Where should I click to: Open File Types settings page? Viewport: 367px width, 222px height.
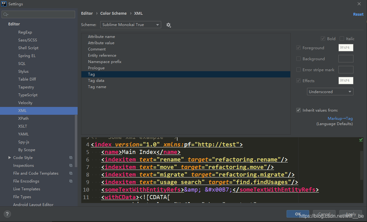(22, 197)
